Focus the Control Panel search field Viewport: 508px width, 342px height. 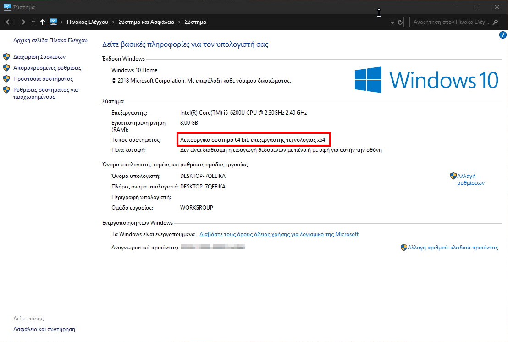[x=449, y=22]
